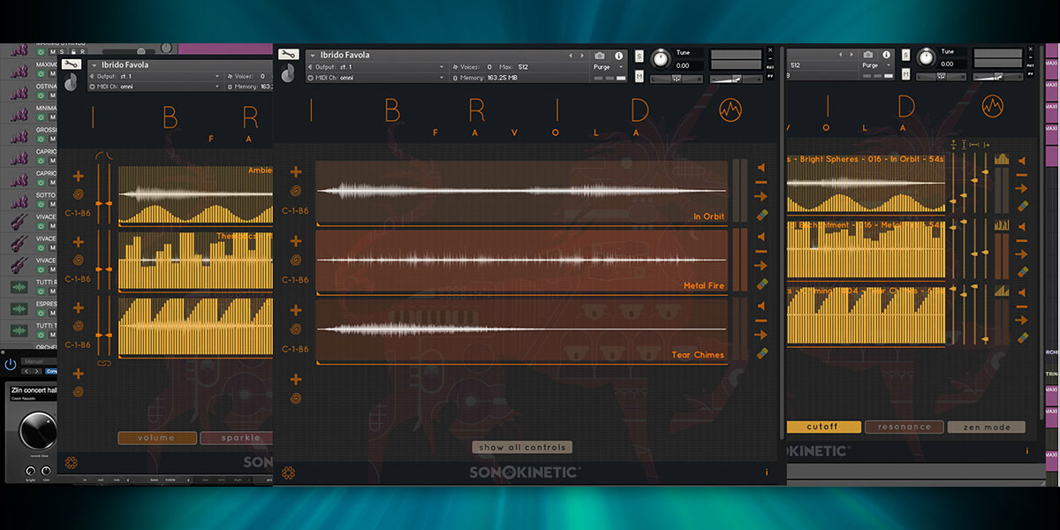The image size is (1060, 530).
Task: Click the arrow icon on Tear Chimes layer
Action: coord(761,335)
